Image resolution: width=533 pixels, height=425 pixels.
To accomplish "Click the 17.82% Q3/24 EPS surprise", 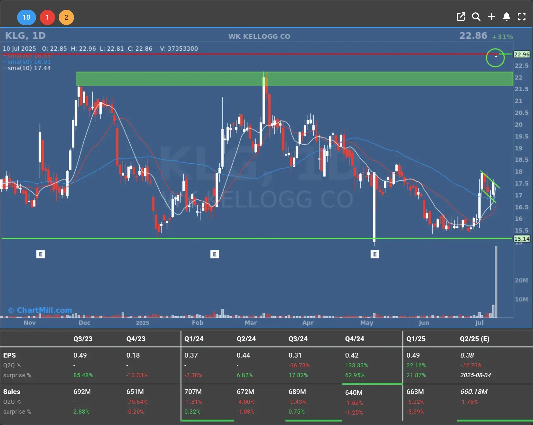I will pos(298,375).
